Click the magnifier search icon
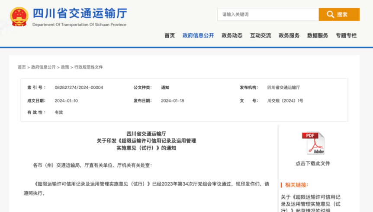Image resolution: width=373 pixels, height=212 pixels. coord(330,14)
